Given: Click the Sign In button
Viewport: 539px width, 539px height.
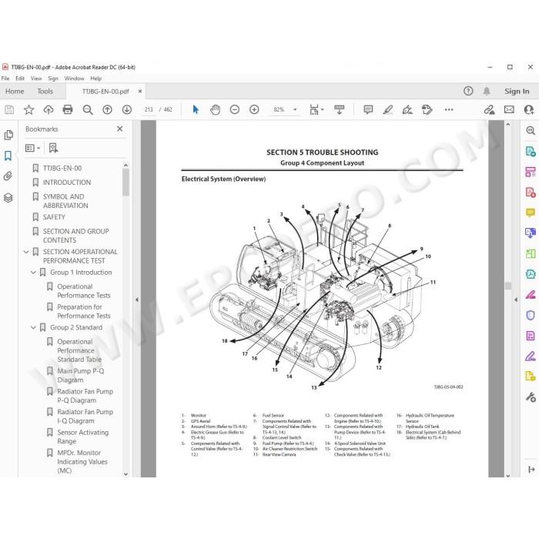Looking at the screenshot, I should [517, 91].
